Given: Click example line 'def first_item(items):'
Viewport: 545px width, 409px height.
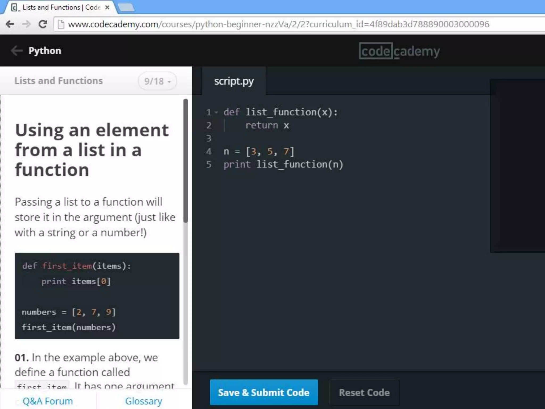Looking at the screenshot, I should tap(77, 266).
